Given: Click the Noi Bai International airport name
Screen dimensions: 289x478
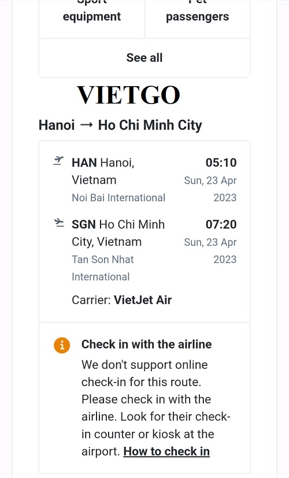Looking at the screenshot, I should 118,198.
